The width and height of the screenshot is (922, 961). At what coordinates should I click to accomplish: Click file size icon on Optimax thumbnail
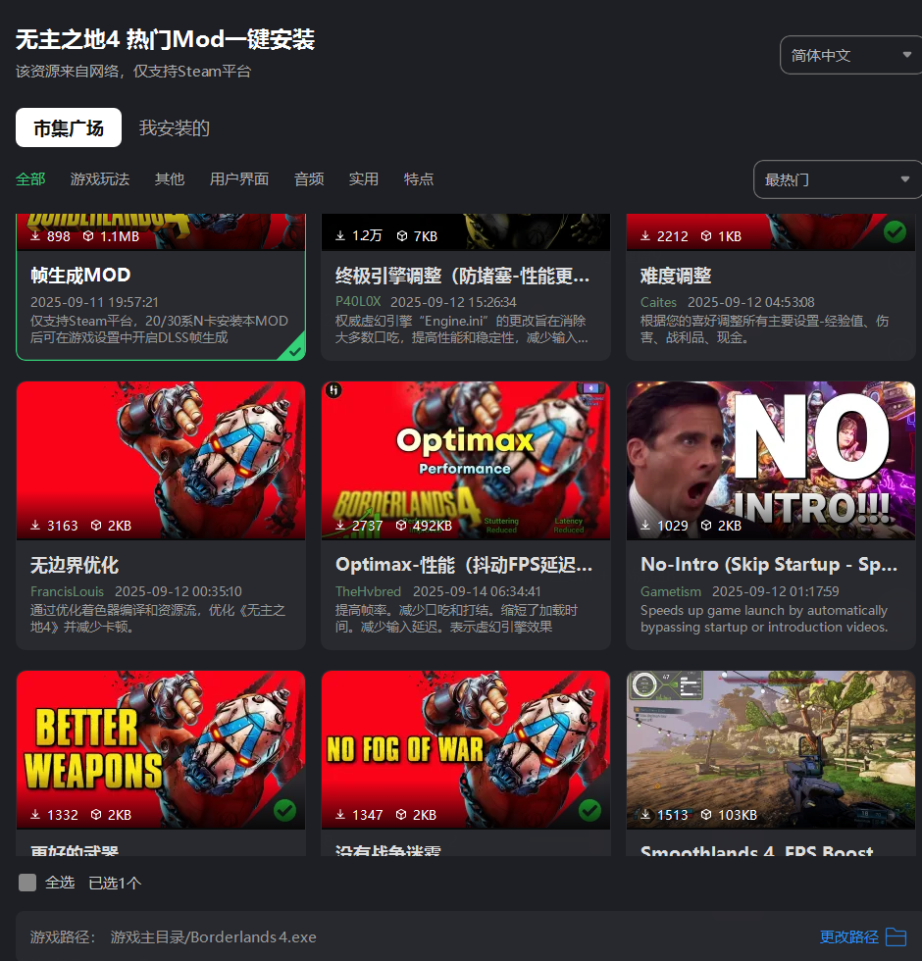[401, 526]
